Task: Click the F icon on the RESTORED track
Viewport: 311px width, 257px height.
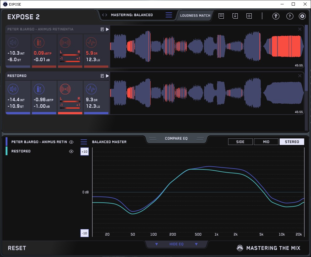Action: point(102,76)
